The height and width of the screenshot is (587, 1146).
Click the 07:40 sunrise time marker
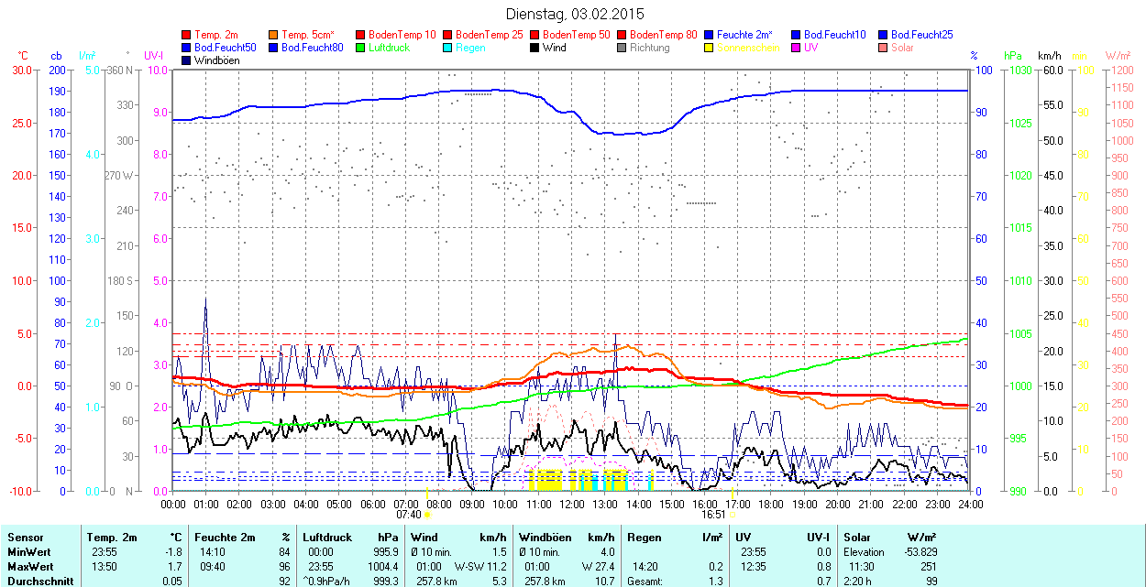coord(407,515)
